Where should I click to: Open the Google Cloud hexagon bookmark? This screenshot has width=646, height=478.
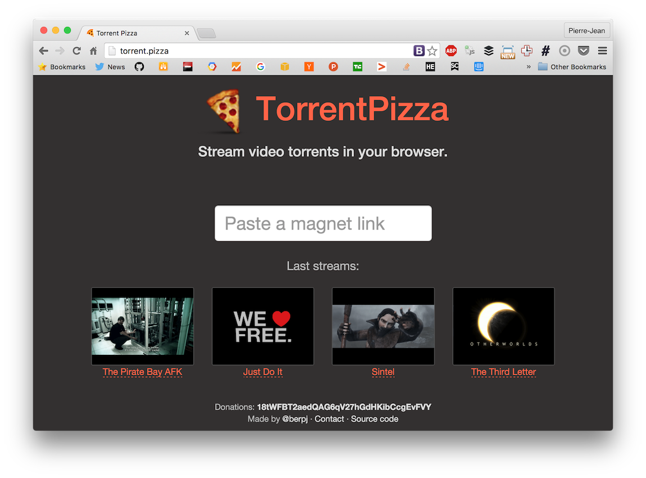[212, 67]
